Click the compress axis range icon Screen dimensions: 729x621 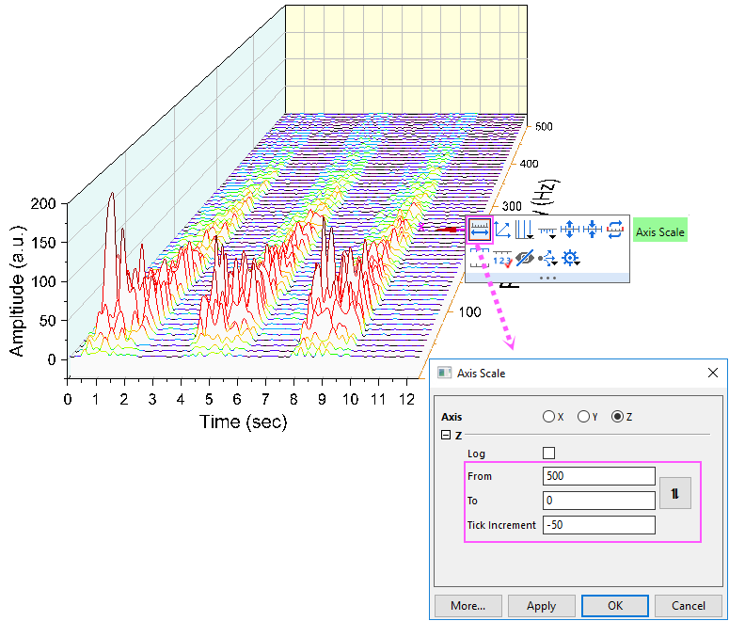(x=593, y=230)
